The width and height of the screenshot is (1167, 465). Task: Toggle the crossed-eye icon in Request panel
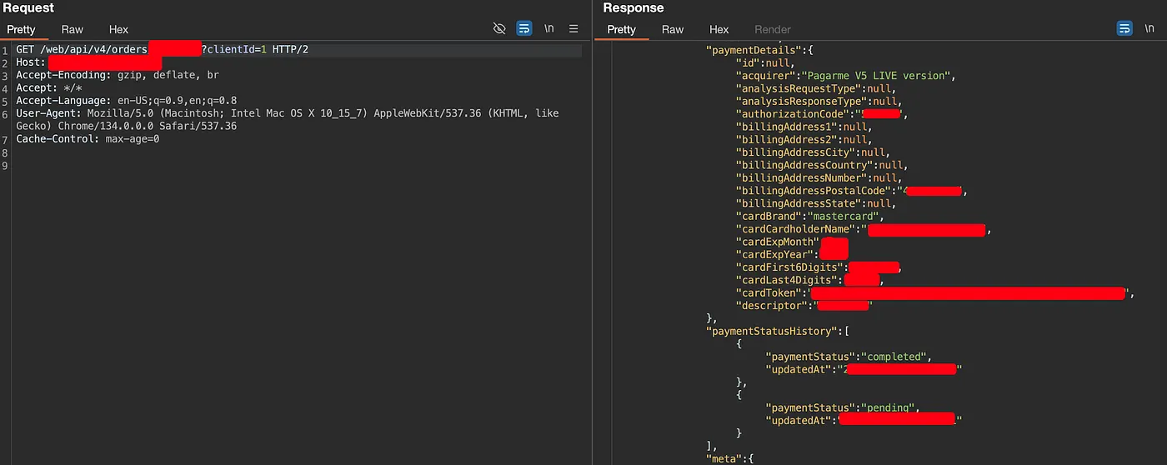[x=499, y=28]
